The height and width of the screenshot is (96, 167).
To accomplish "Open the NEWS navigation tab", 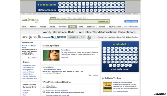I will point(81,27).
